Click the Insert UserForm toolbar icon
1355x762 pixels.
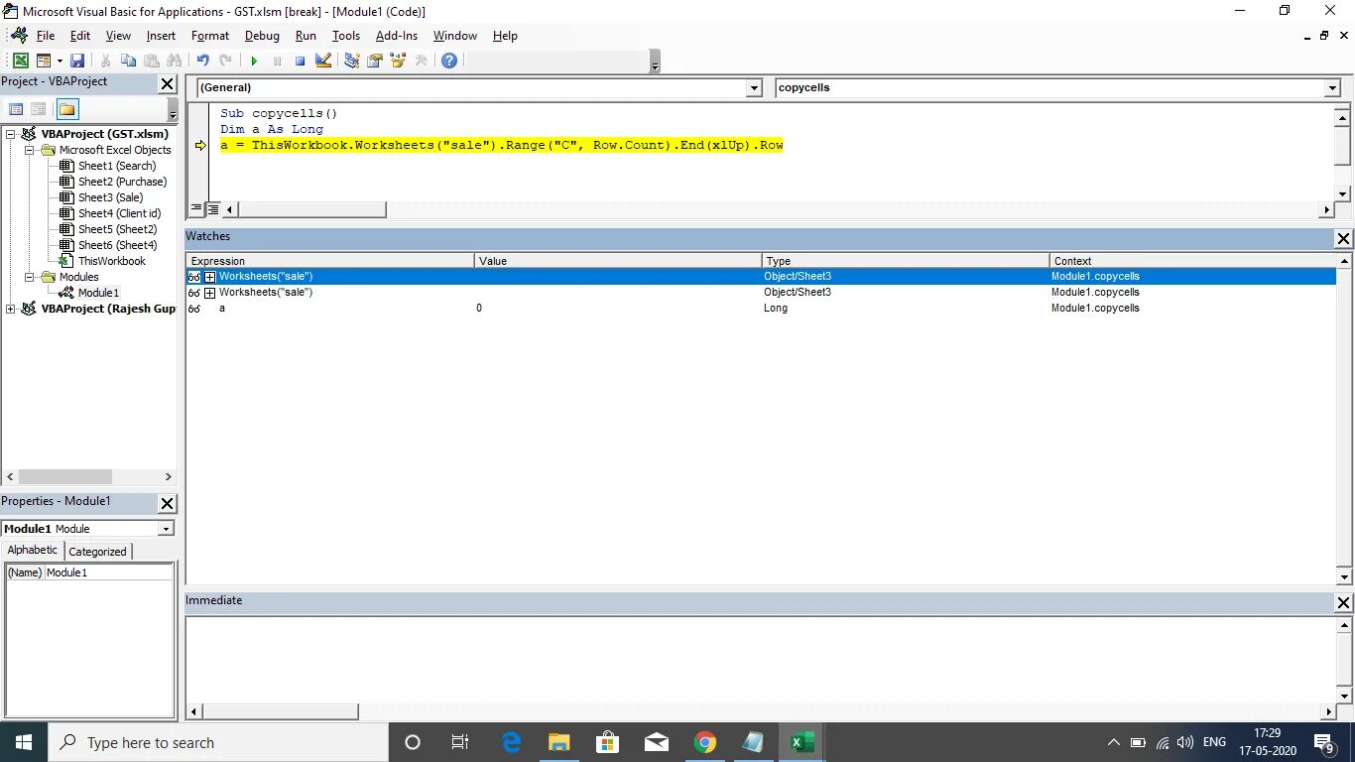tap(43, 61)
